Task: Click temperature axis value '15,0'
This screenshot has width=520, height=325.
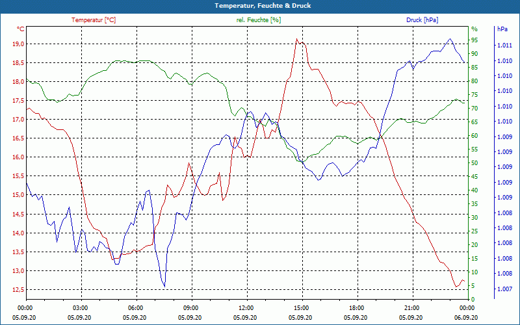Action: pos(18,195)
